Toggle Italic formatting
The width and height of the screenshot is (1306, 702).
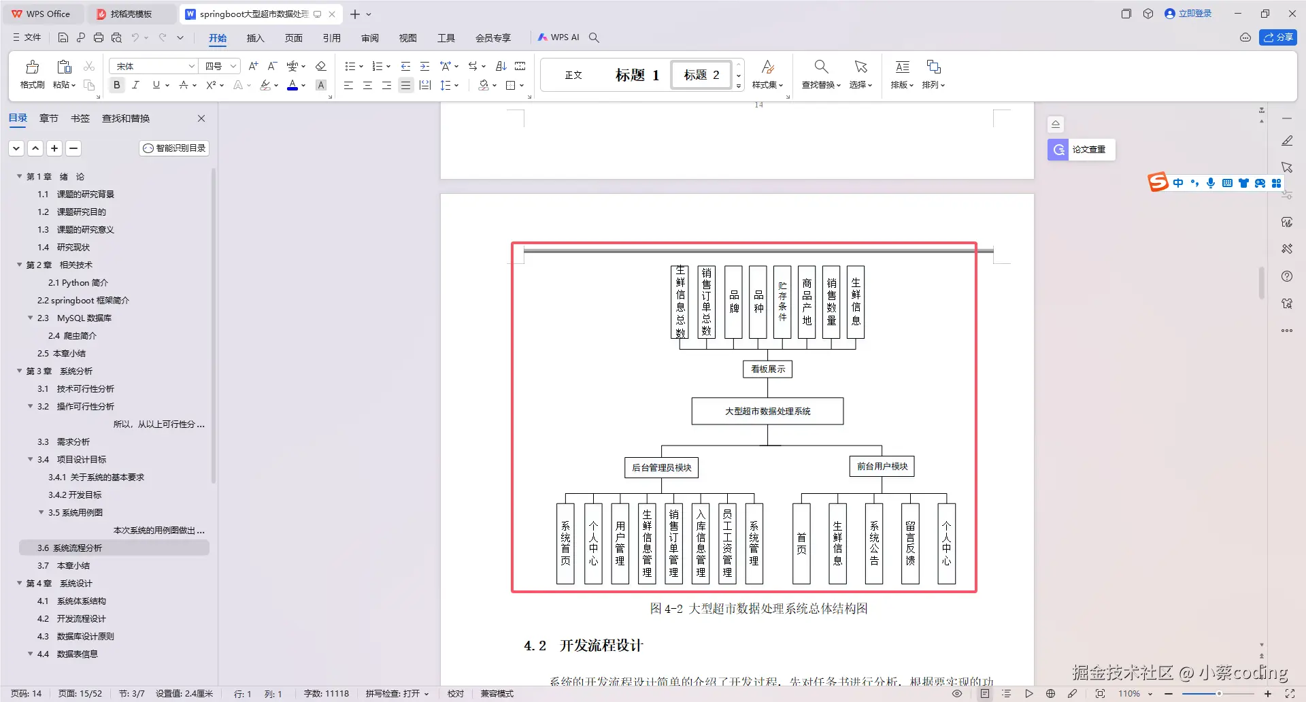point(135,85)
